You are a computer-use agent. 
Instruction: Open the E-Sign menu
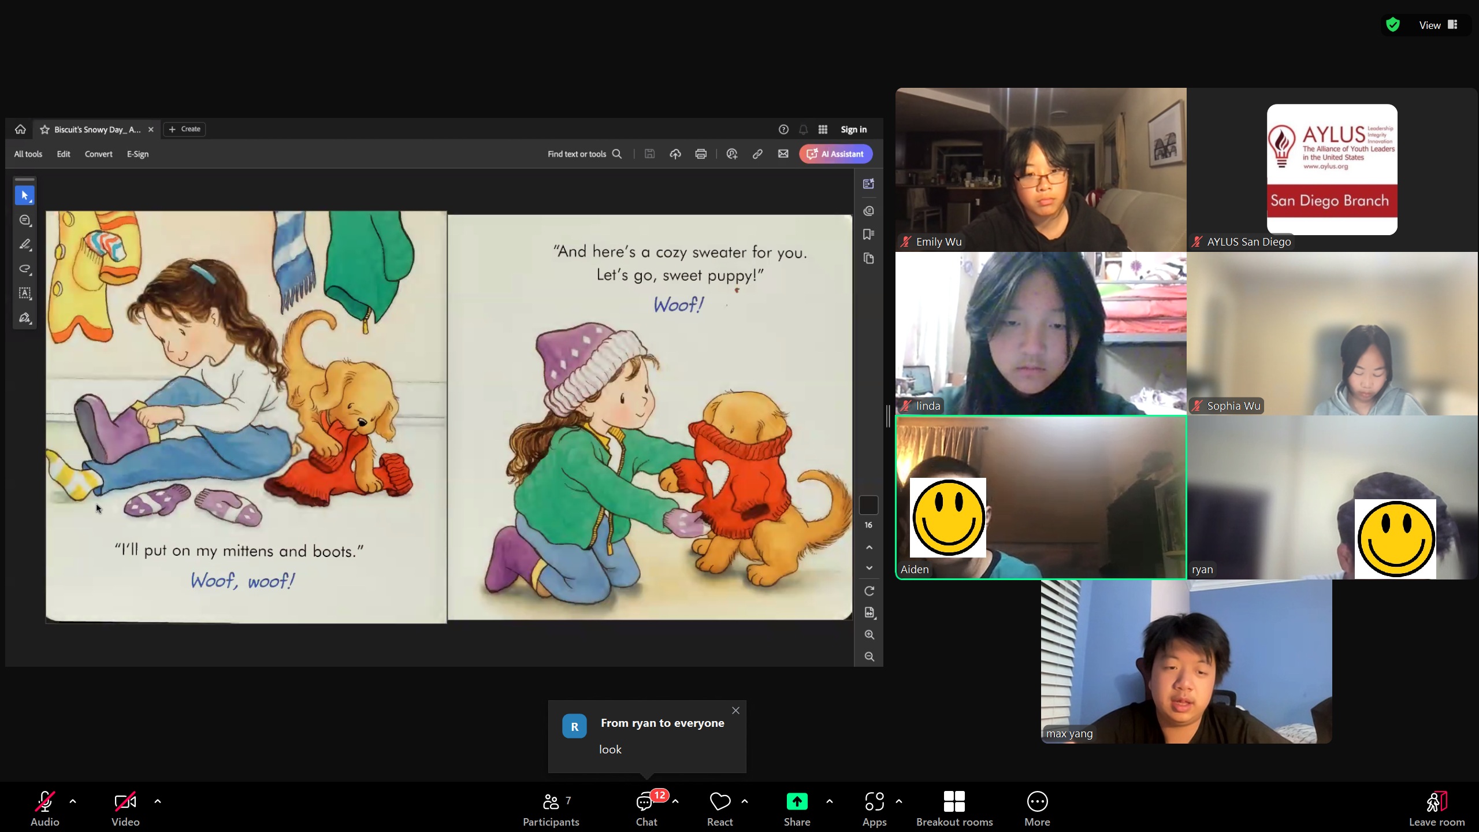[138, 154]
